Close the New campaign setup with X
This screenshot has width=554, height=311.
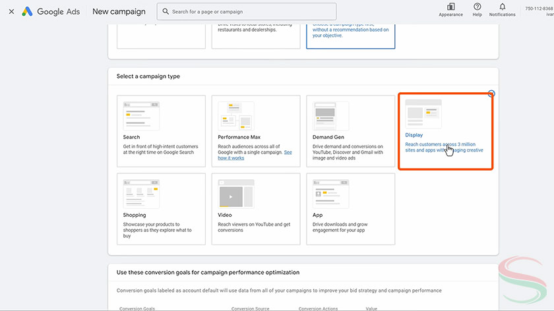click(11, 11)
